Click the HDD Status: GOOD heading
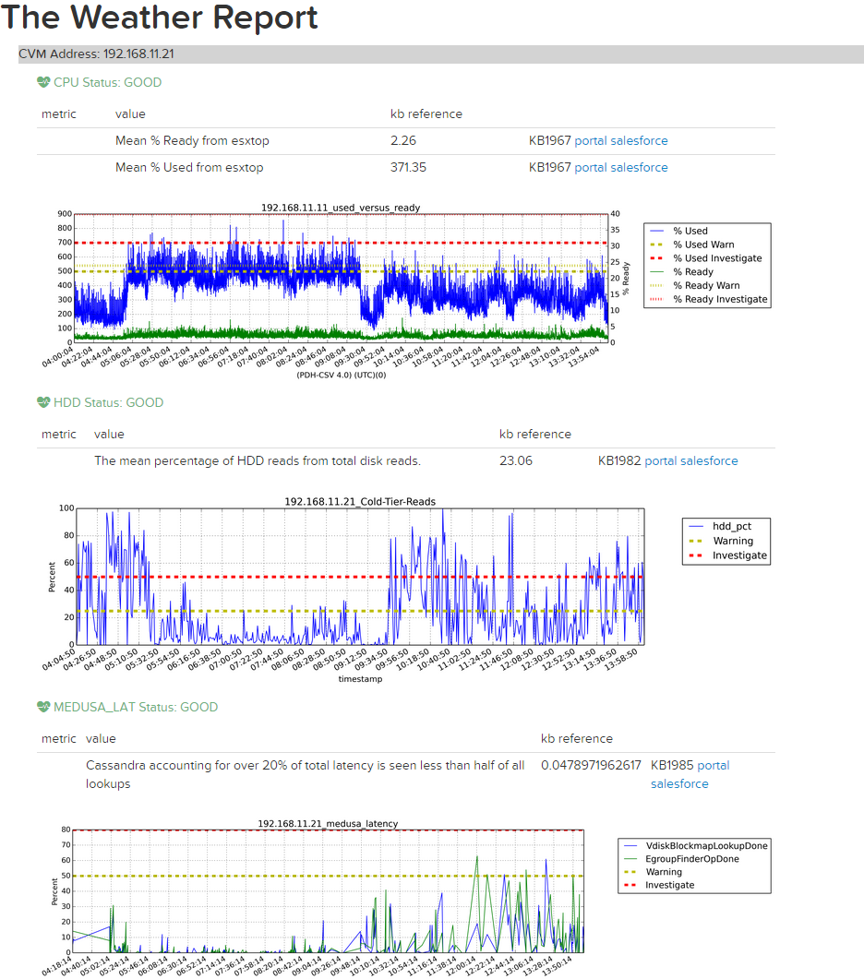This screenshot has height=979, width=864. 109,402
